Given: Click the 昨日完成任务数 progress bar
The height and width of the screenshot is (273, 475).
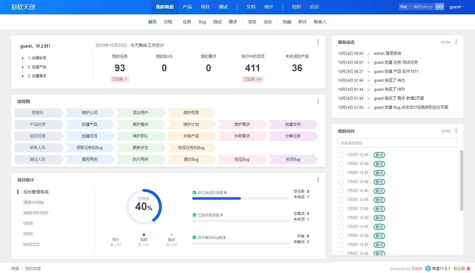Looking at the screenshot, I should coord(240,198).
